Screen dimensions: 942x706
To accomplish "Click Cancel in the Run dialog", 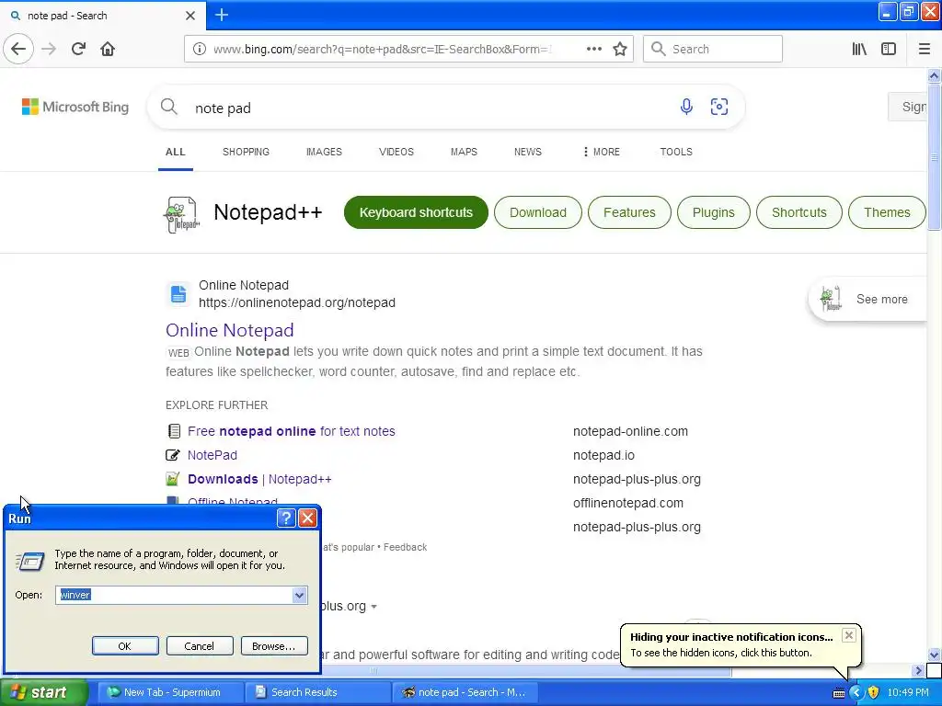I will [x=199, y=646].
